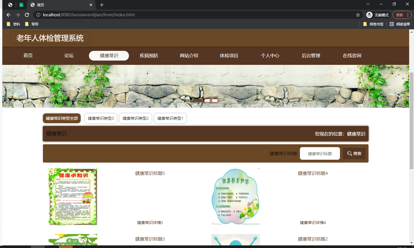Click the 健康常识标题3 title

coord(150,239)
